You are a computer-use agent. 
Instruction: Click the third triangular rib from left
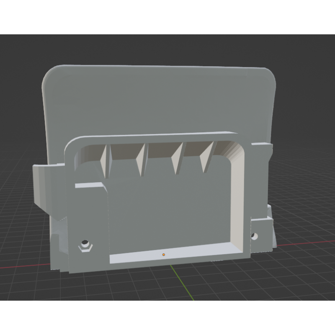point(178,159)
